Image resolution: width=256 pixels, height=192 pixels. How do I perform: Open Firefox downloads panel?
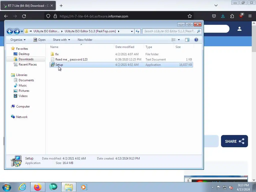pyautogui.click(x=223, y=16)
